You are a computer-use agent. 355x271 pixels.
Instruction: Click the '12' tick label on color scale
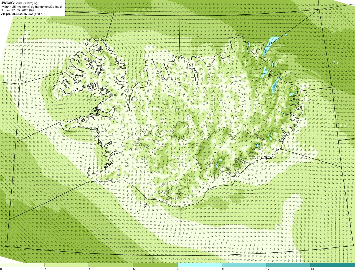click(x=268, y=269)
